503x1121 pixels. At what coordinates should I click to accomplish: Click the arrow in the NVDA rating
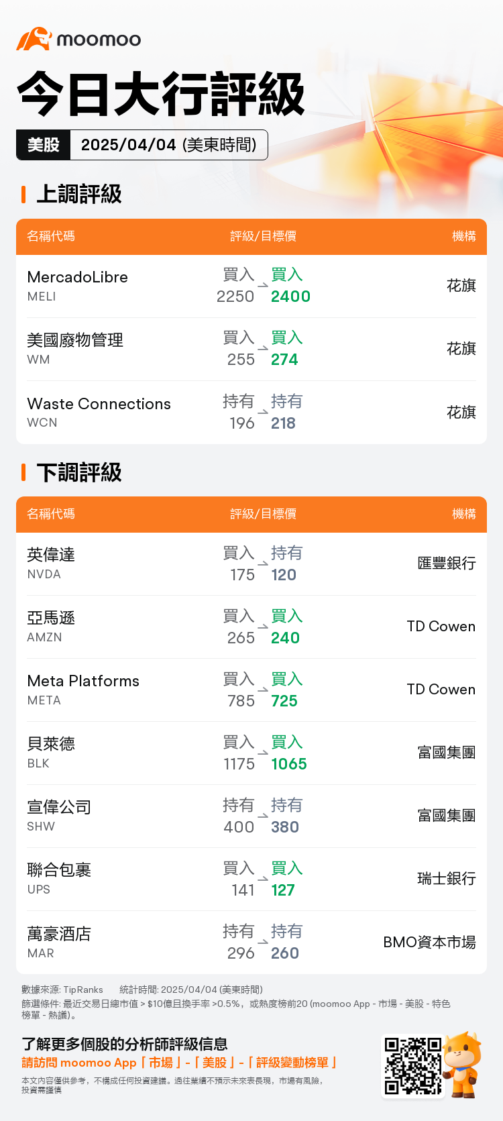[x=262, y=564]
